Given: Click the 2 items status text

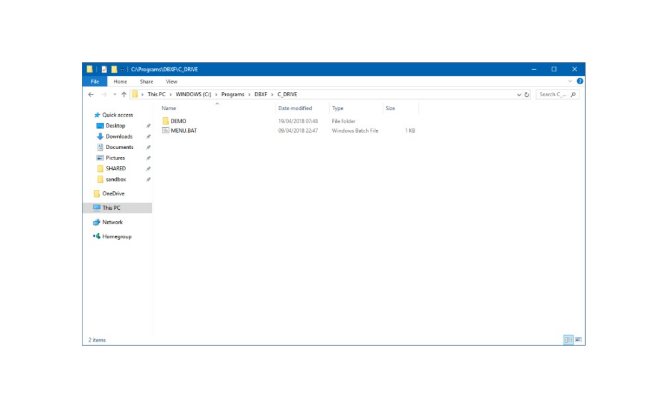Looking at the screenshot, I should 97,340.
